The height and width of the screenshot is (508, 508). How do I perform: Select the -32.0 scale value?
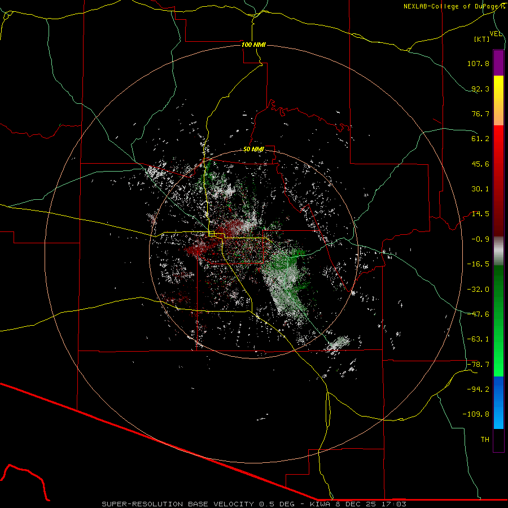[x=478, y=290]
